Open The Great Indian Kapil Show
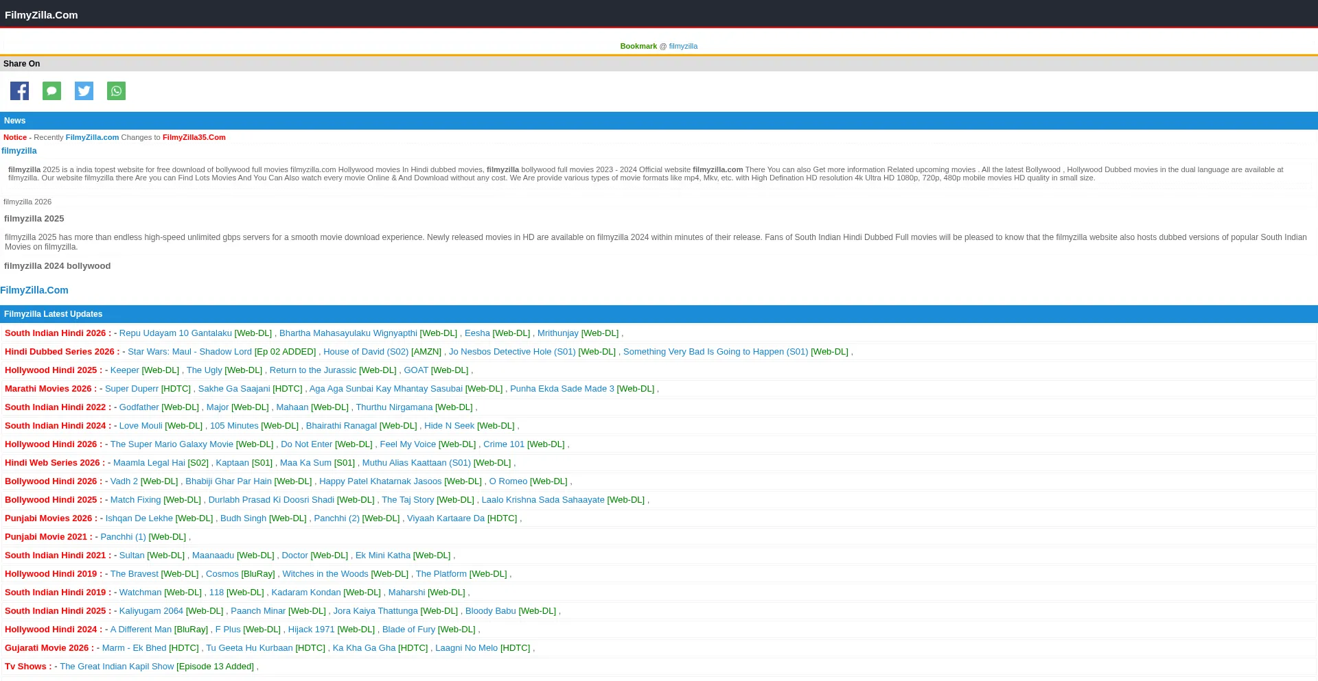 tap(117, 667)
